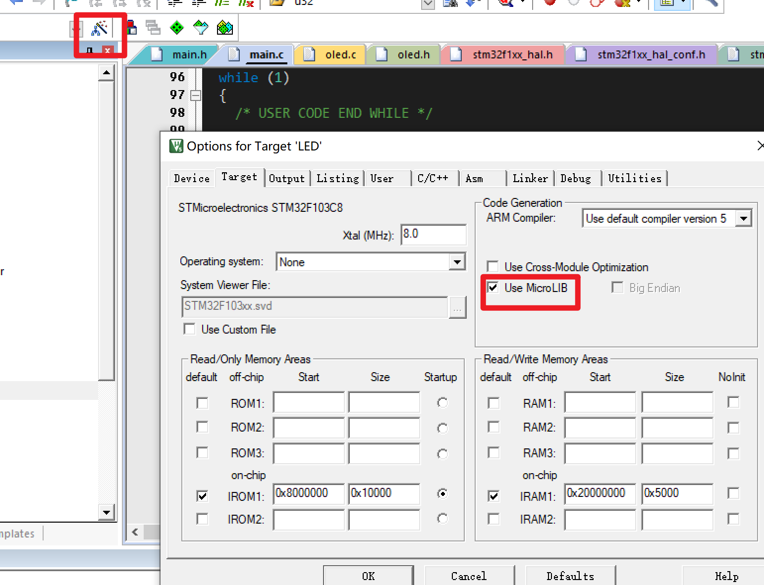Click the Xtal (MHz) input field

point(434,234)
